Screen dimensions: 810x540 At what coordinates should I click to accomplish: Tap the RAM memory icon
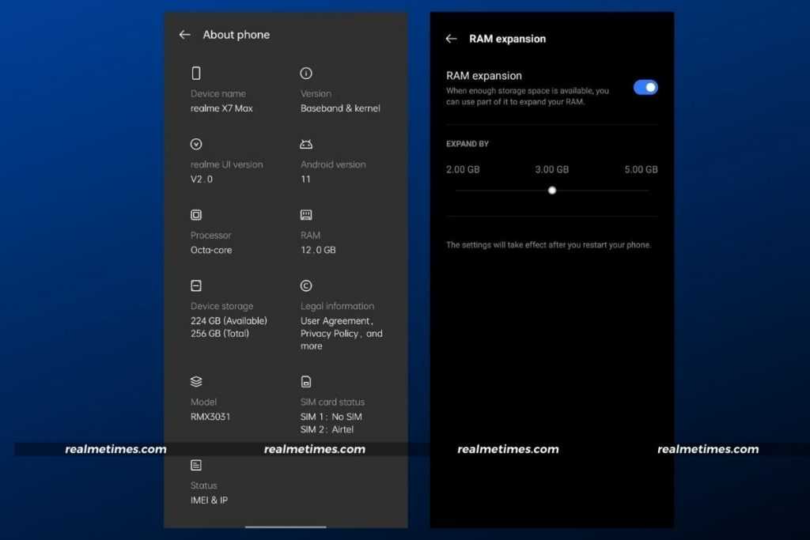[306, 215]
